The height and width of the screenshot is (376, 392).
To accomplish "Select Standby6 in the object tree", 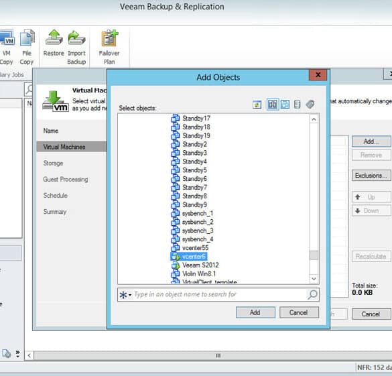I will tap(194, 179).
